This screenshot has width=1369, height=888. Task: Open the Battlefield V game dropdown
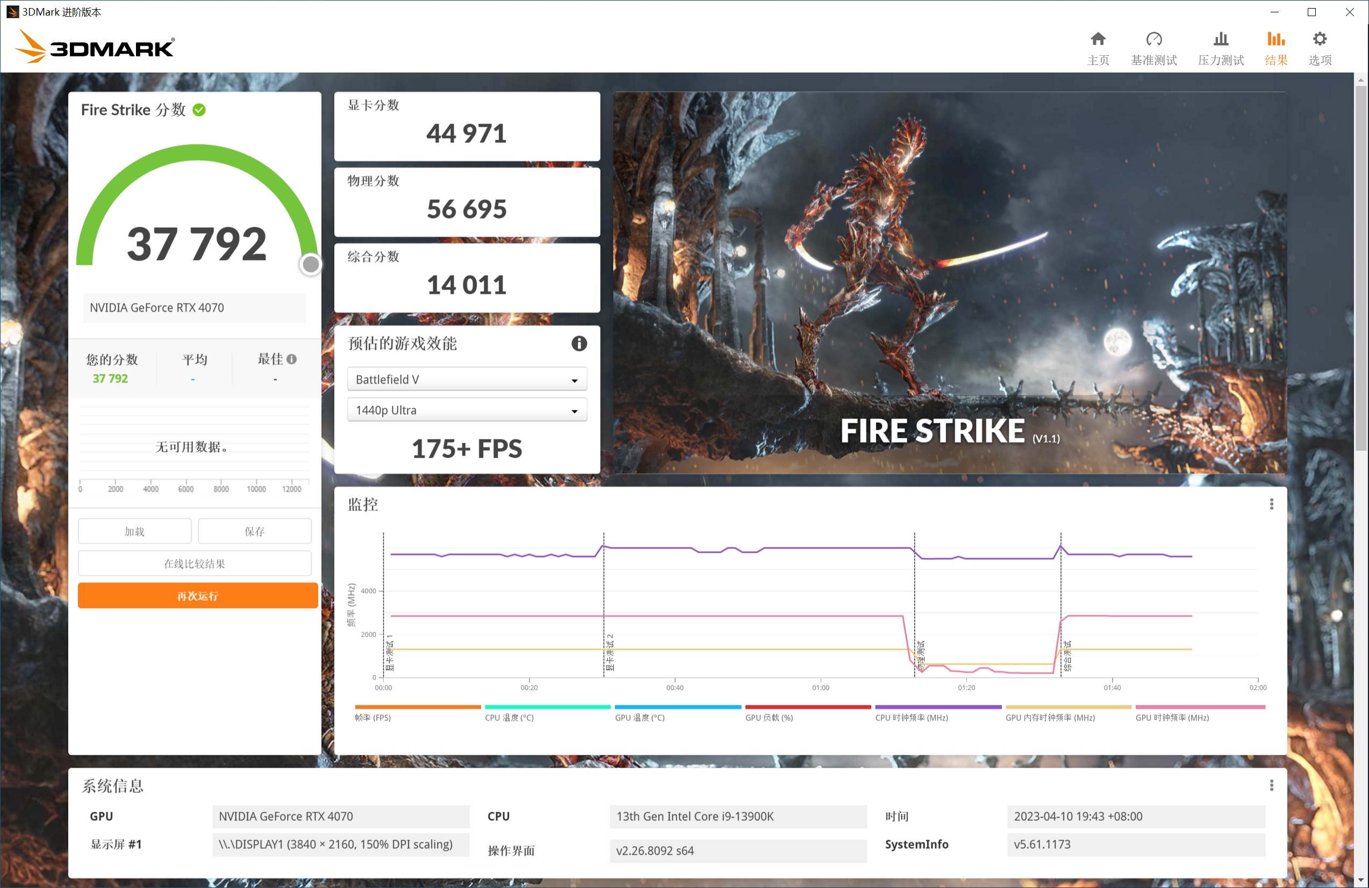467,379
